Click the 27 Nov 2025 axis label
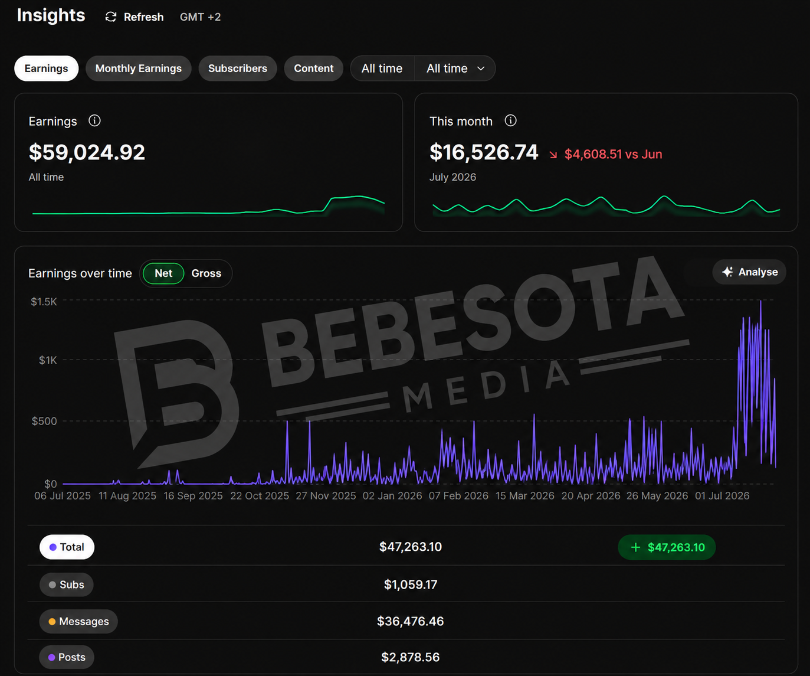 click(x=326, y=496)
